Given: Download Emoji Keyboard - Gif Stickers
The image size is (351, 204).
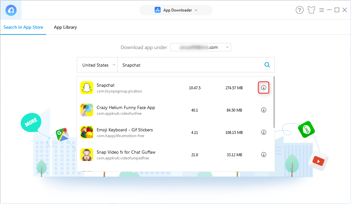Looking at the screenshot, I should 264,132.
